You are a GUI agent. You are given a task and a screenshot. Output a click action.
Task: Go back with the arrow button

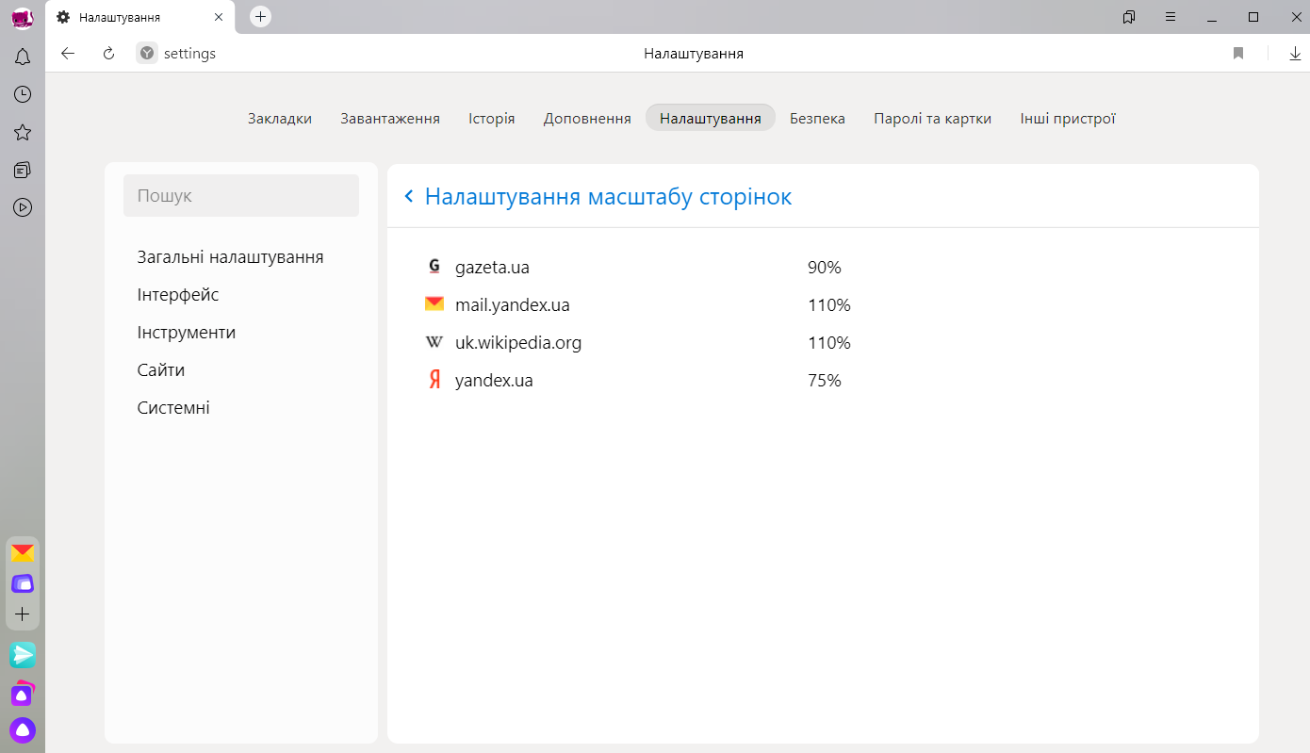68,54
